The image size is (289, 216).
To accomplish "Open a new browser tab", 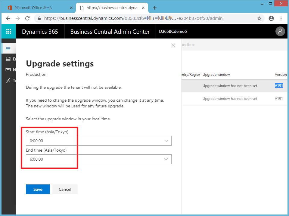I will pos(155,8).
